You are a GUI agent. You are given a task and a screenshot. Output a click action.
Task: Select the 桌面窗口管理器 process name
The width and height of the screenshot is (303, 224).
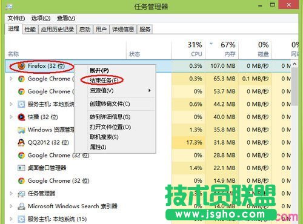point(47,168)
